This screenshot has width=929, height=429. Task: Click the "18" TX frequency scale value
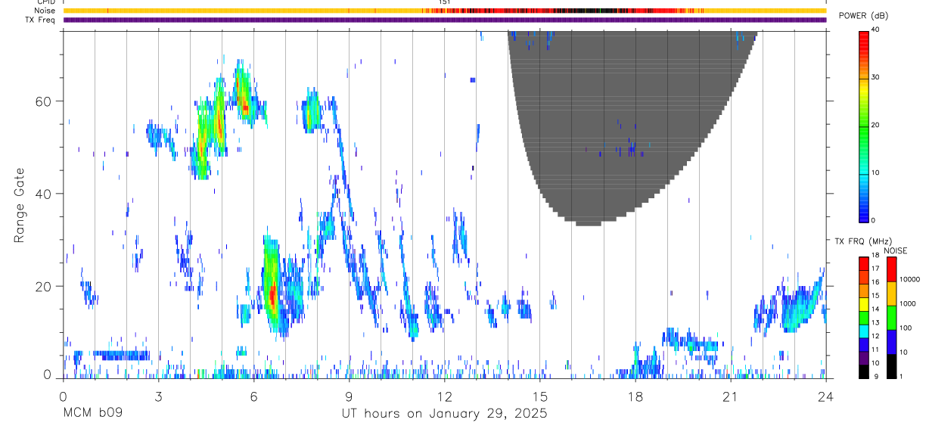click(875, 256)
